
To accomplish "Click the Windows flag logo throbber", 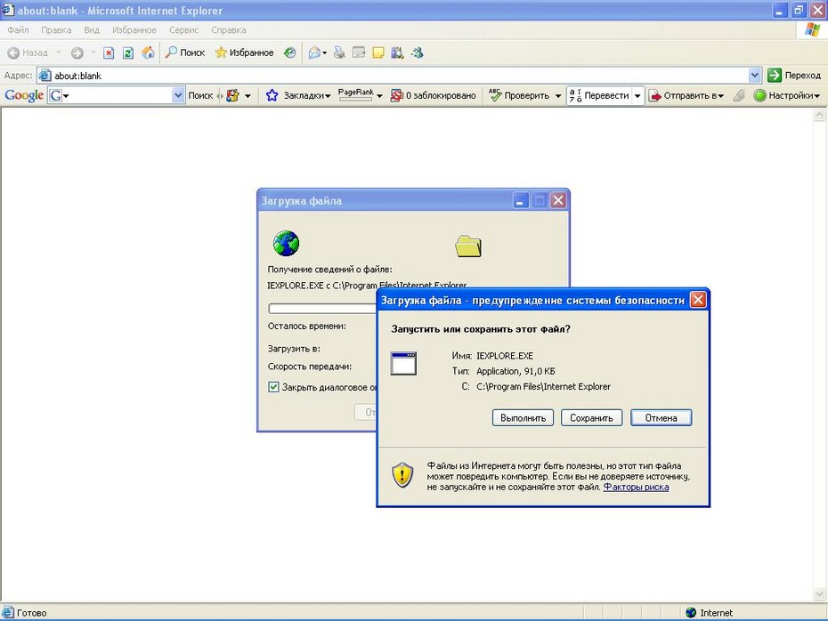I will (812, 29).
